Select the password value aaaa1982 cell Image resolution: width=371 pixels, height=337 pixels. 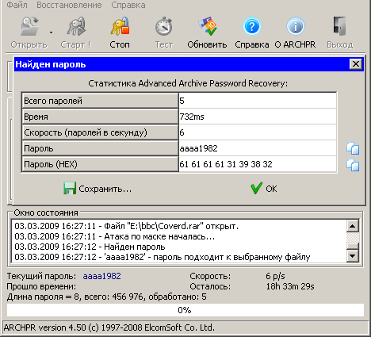coord(258,148)
